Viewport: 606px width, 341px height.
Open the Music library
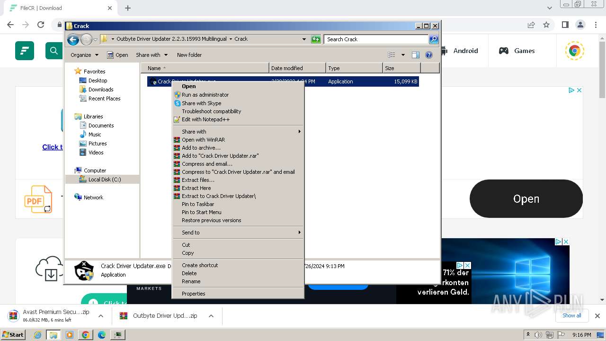tap(95, 135)
